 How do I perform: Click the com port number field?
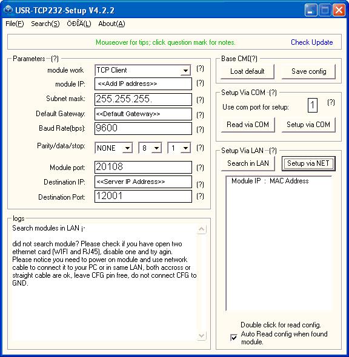point(313,105)
